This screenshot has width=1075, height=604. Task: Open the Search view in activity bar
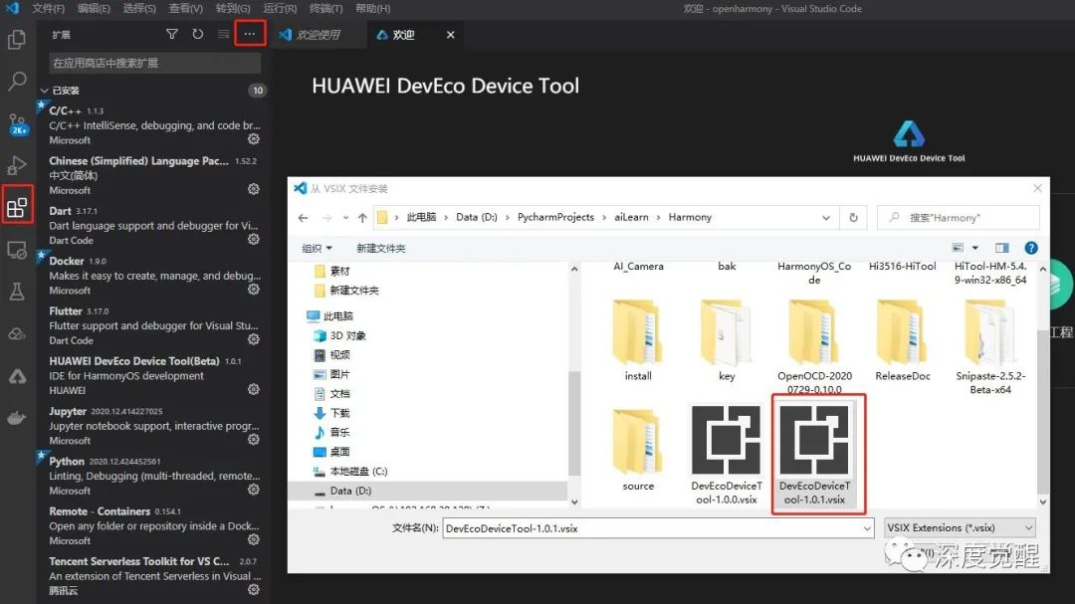(x=17, y=82)
